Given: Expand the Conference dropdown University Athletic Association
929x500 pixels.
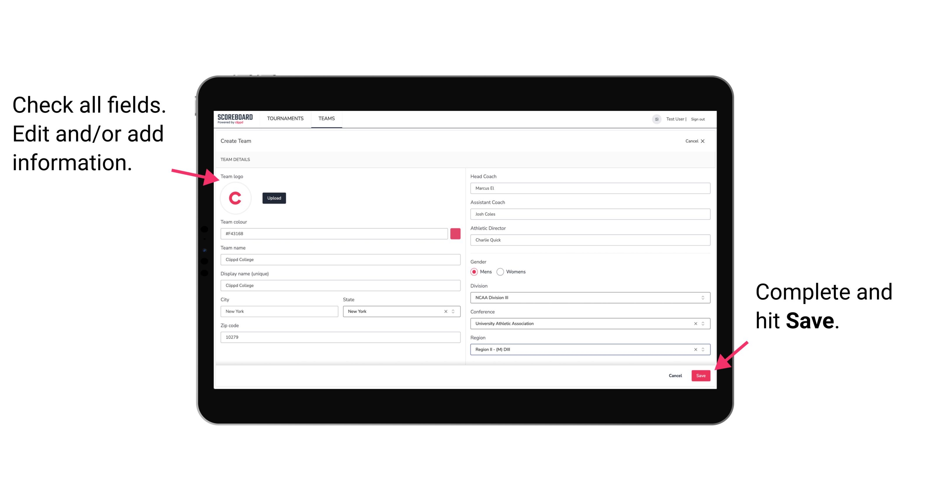Looking at the screenshot, I should [x=703, y=323].
